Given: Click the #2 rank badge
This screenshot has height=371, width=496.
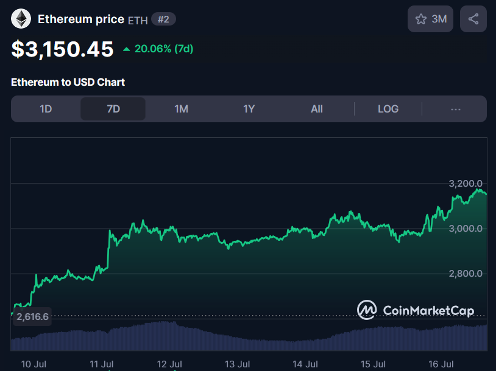Looking at the screenshot, I should 163,19.
